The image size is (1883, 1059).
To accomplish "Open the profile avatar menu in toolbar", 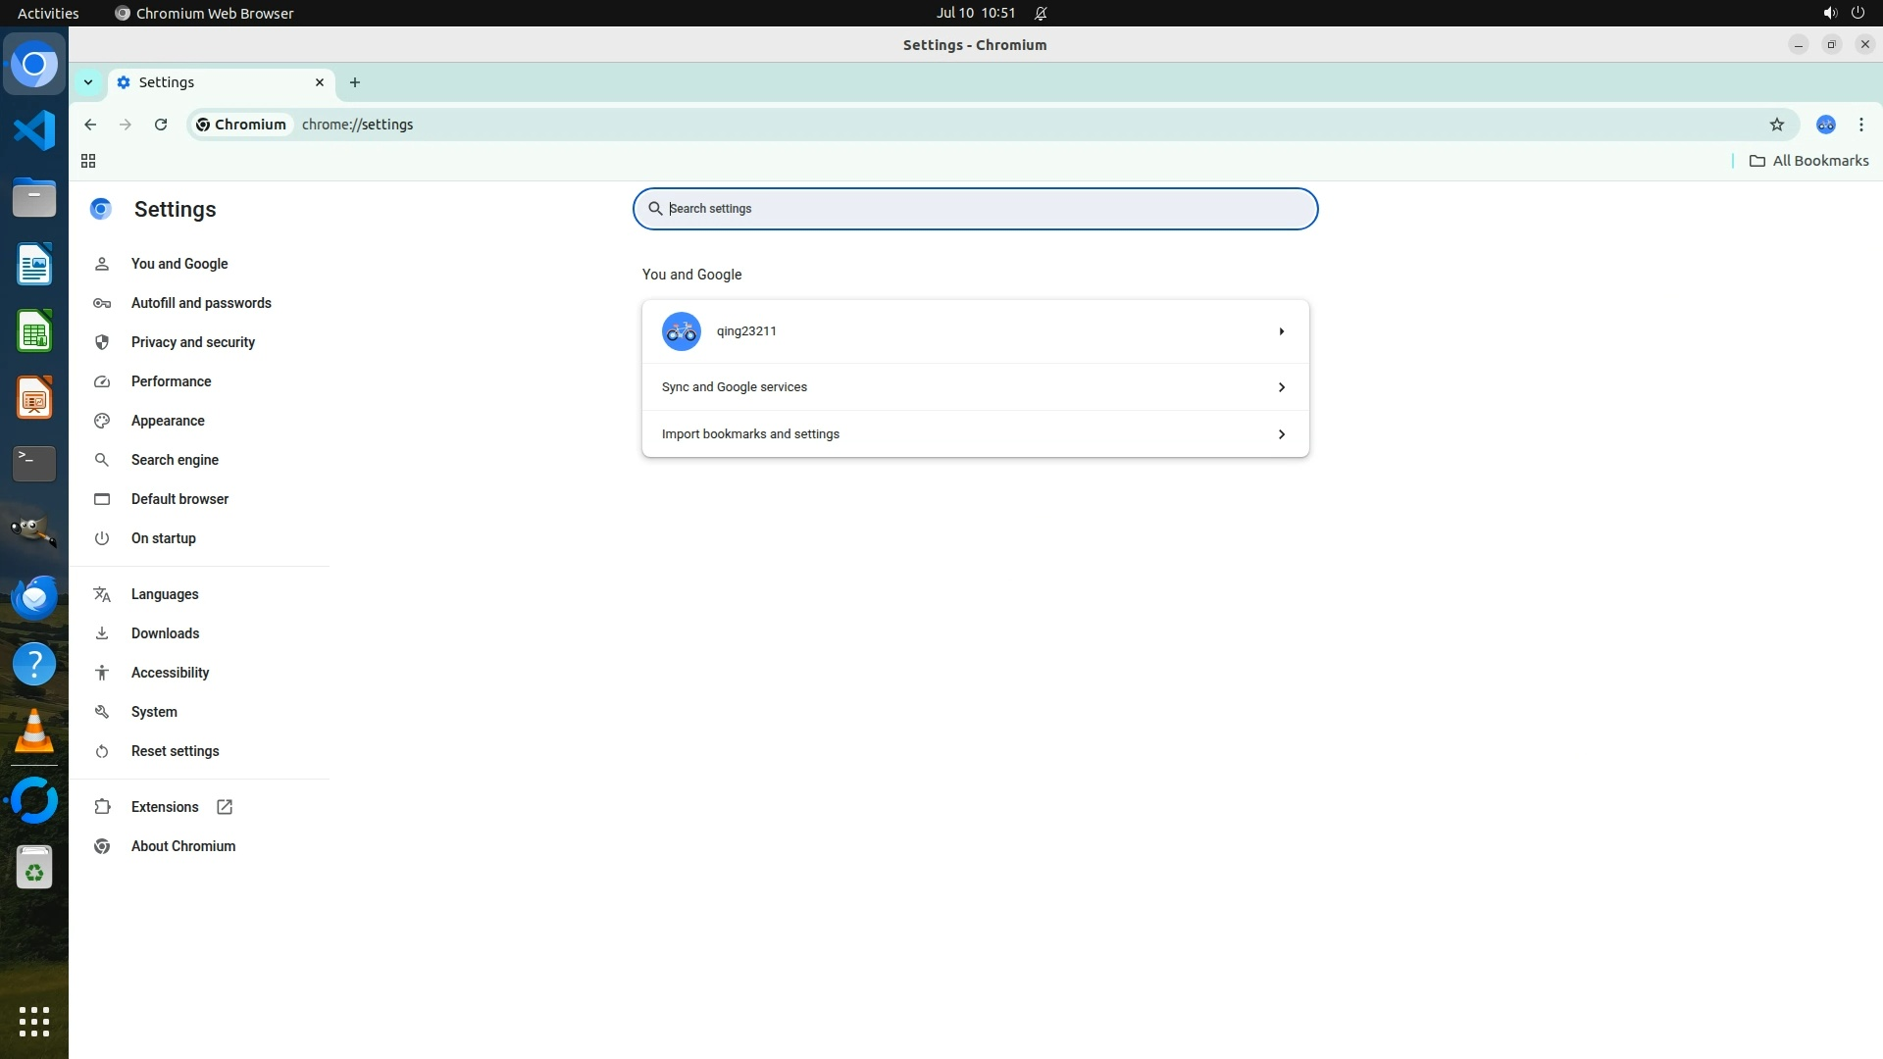I will click(1825, 125).
